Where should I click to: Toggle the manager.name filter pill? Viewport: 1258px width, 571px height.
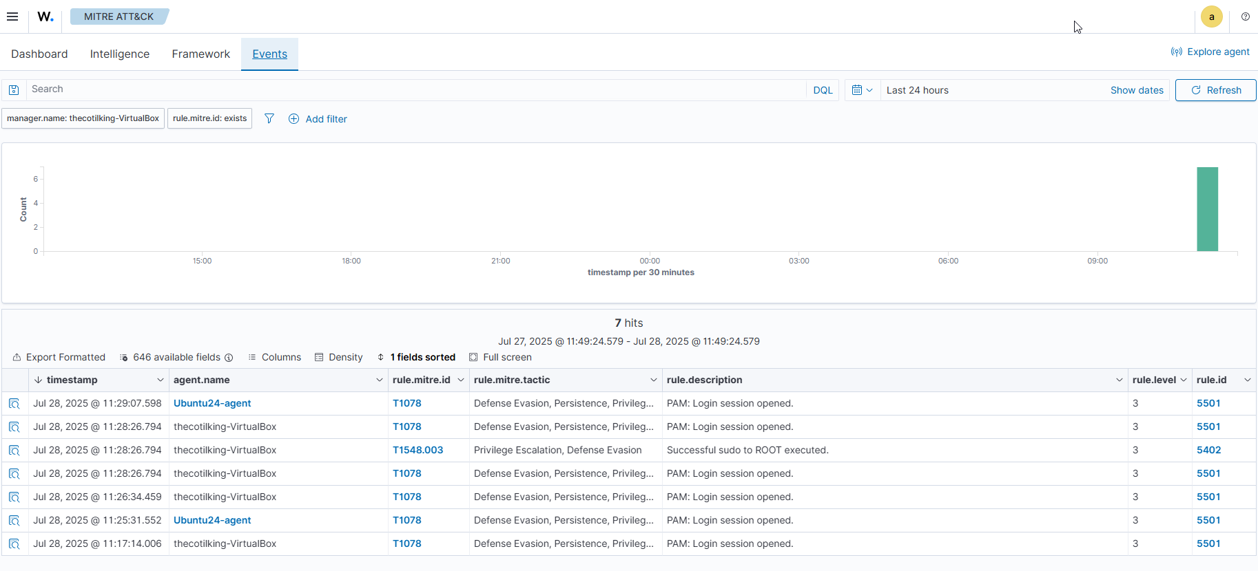pyautogui.click(x=83, y=118)
